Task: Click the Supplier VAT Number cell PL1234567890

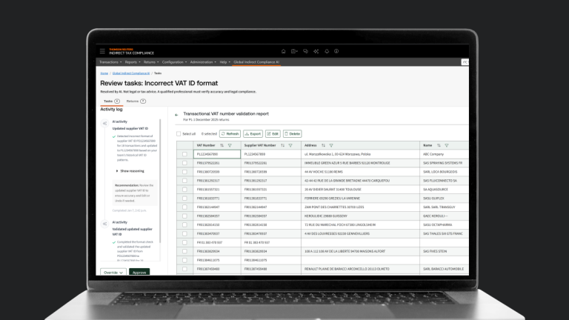Action: [271, 154]
